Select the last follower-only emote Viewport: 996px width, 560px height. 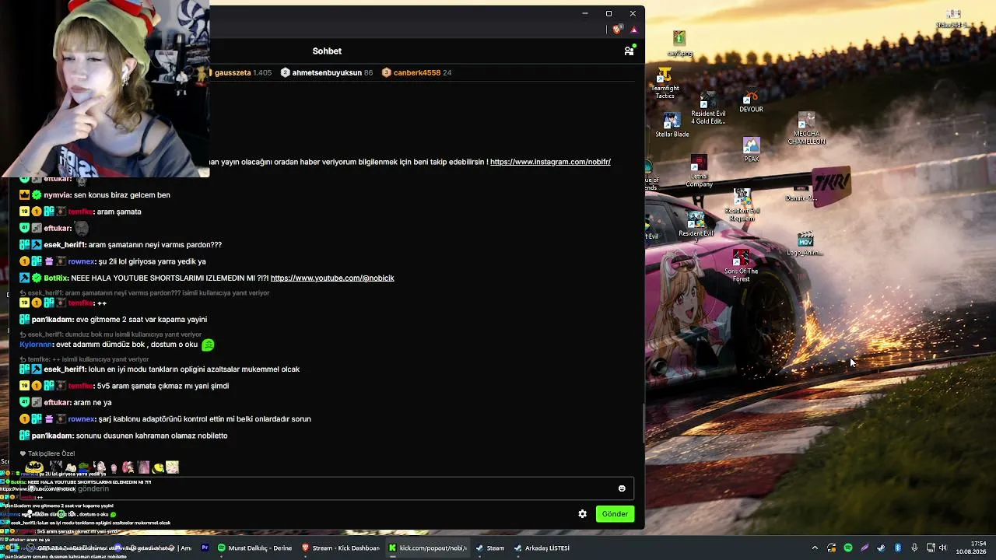coord(172,467)
